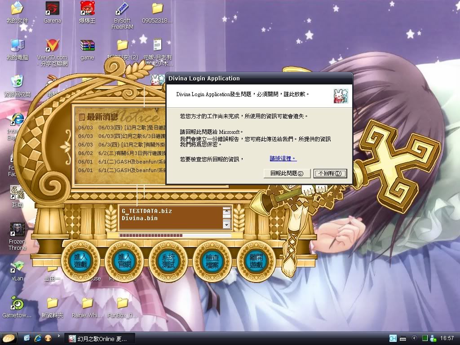Expand hidden tray icons arrow
Image resolution: width=460 pixels, height=345 pixels.
(414, 339)
